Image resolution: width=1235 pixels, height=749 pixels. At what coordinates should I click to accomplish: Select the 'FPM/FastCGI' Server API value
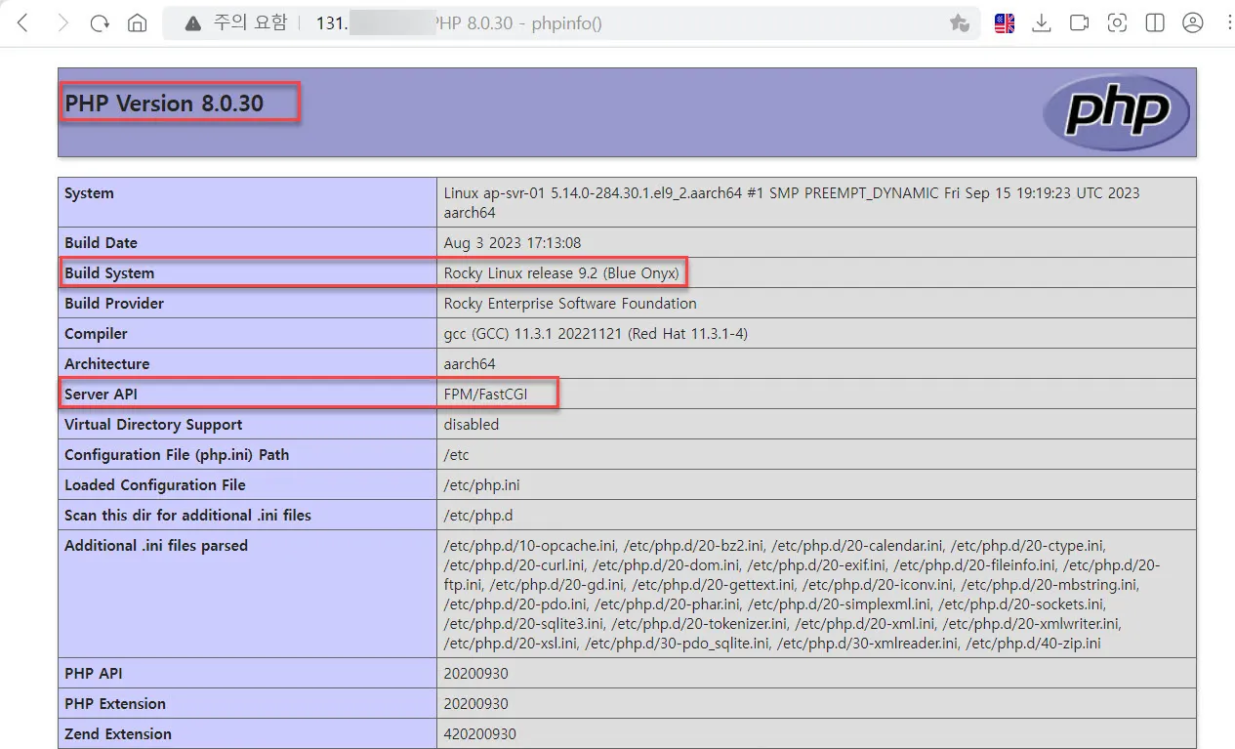[485, 394]
